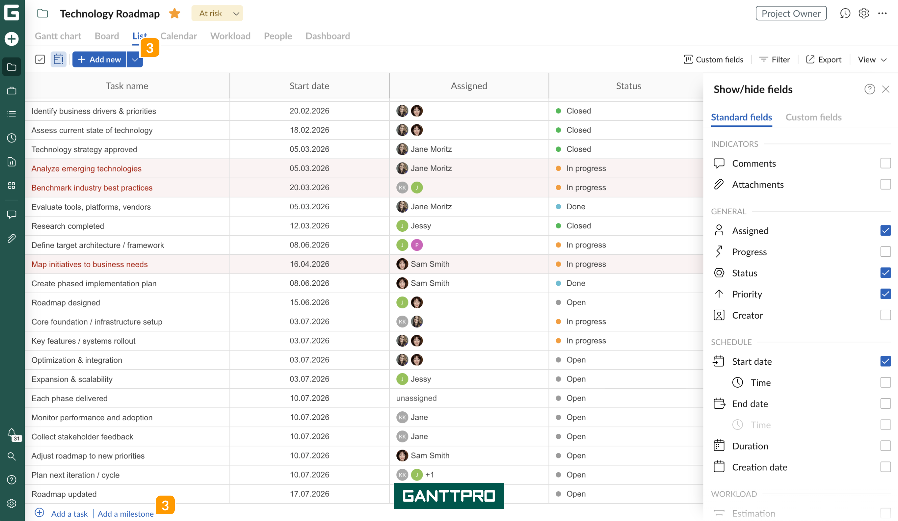Screen dimensions: 898x521
Task: Open the attachments paperclip icon in sidebar
Action: click(12, 238)
